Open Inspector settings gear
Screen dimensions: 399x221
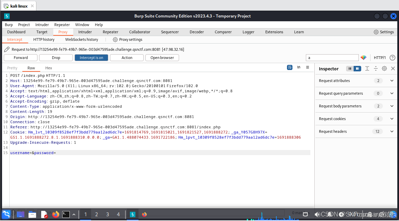[384, 69]
